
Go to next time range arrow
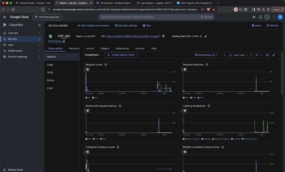pos(262,55)
